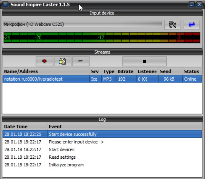Add a new stream with the red plus

(44, 61)
